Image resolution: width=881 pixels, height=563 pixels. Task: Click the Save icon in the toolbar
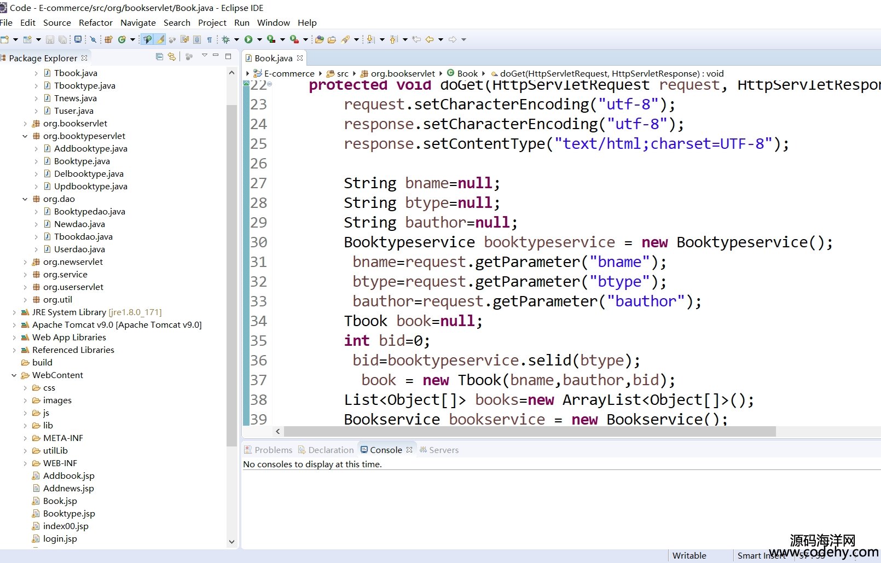click(50, 39)
